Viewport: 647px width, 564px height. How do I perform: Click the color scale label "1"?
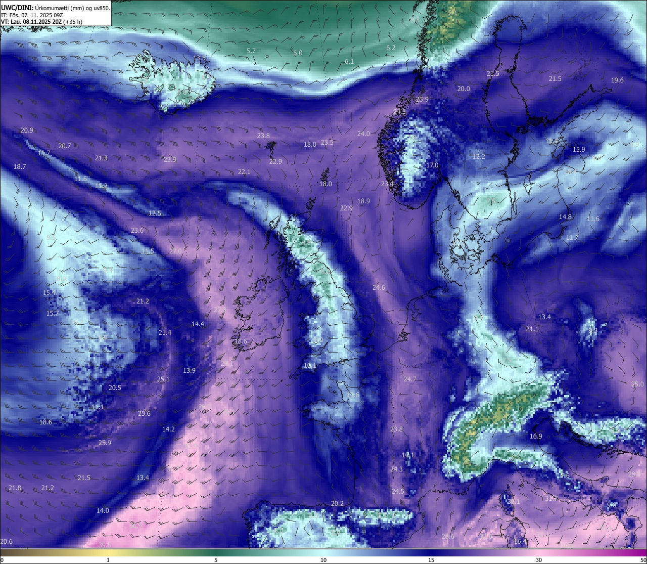(x=108, y=560)
